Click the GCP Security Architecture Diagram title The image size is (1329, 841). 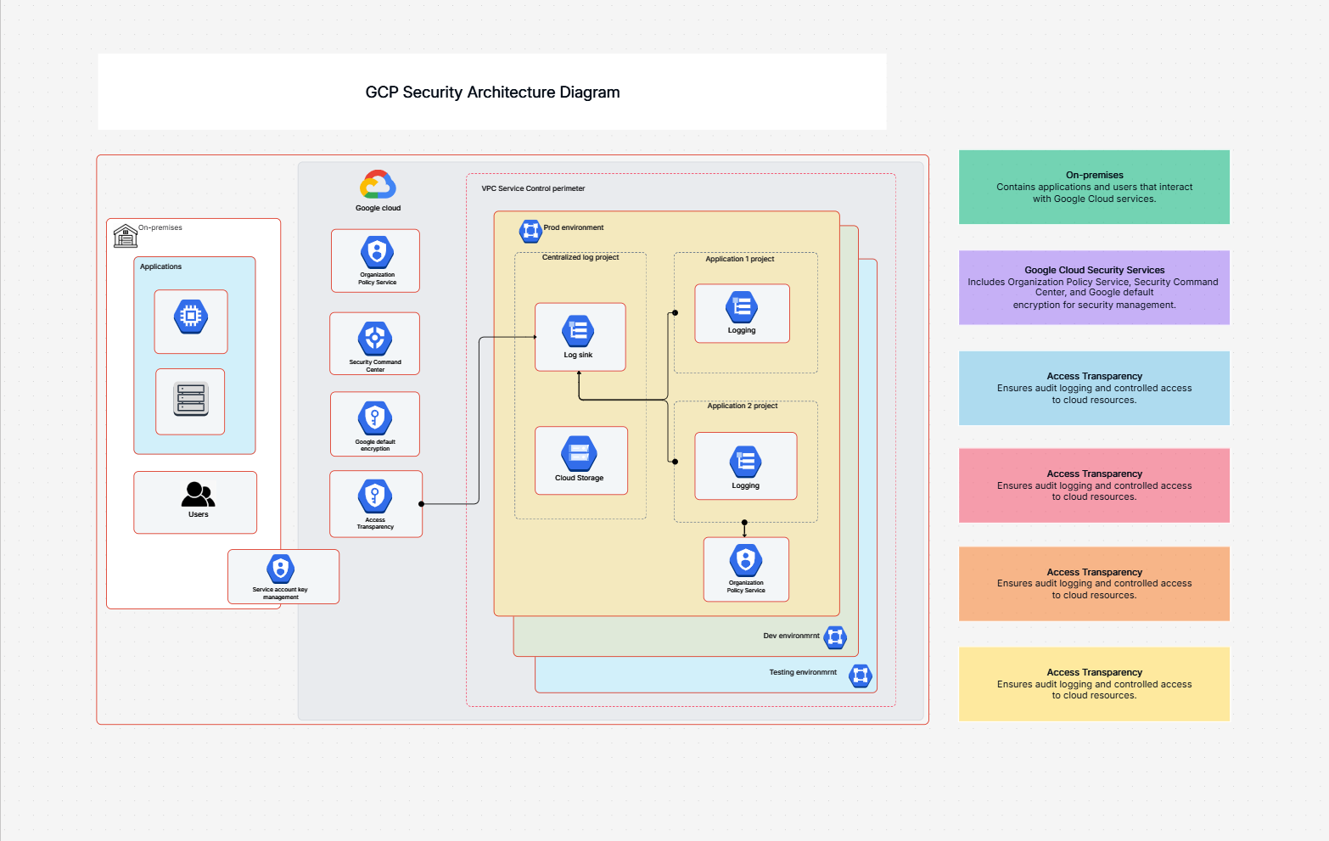(x=492, y=93)
